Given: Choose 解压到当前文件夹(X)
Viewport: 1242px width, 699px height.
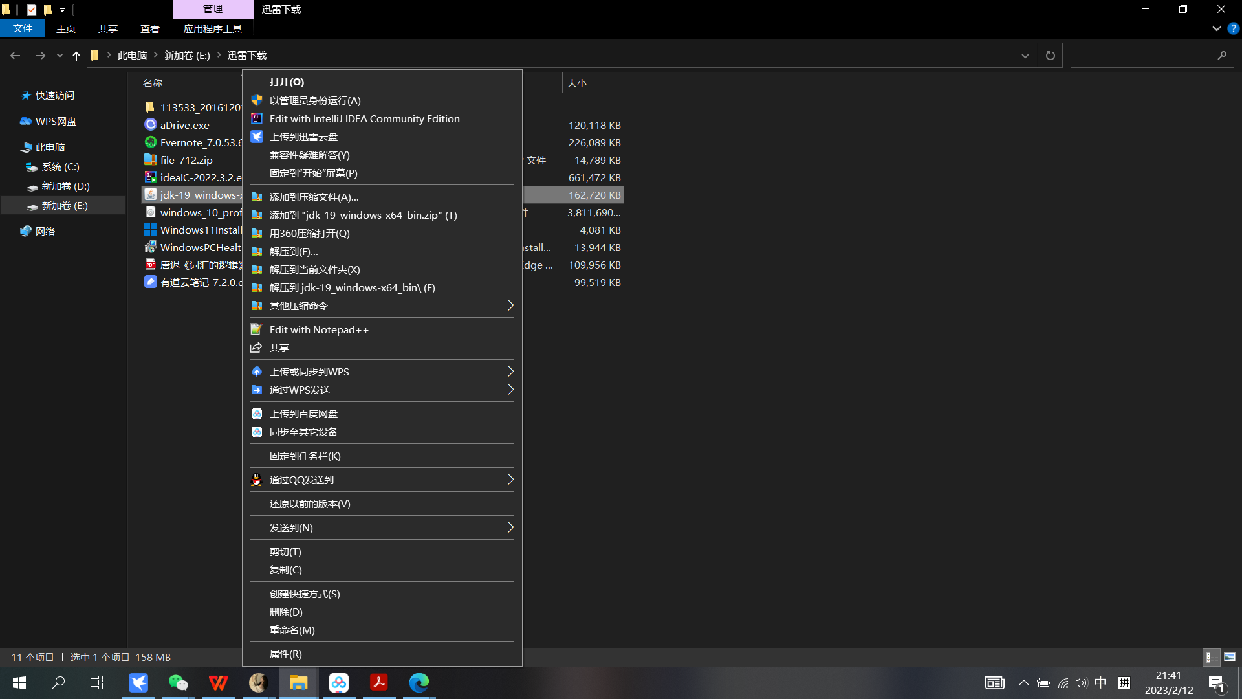Looking at the screenshot, I should 382,269.
